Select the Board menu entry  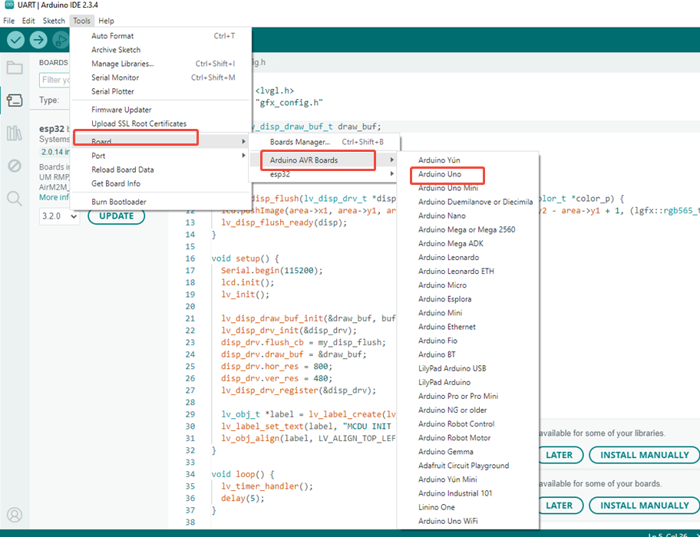(x=160, y=141)
